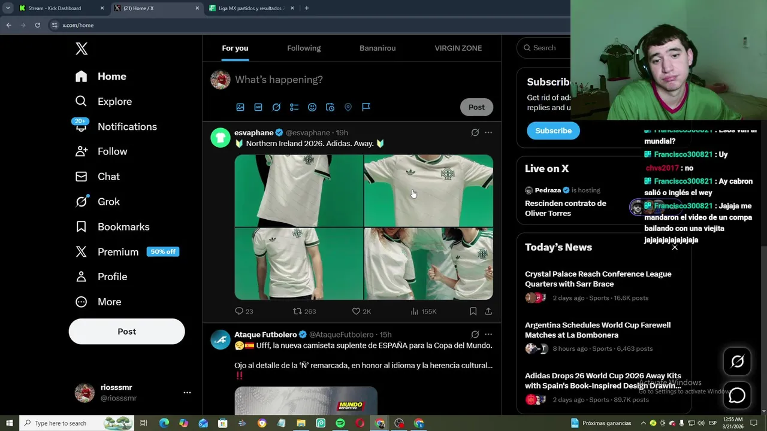
Task: Open the browser tab search dropdown
Action: pos(8,8)
